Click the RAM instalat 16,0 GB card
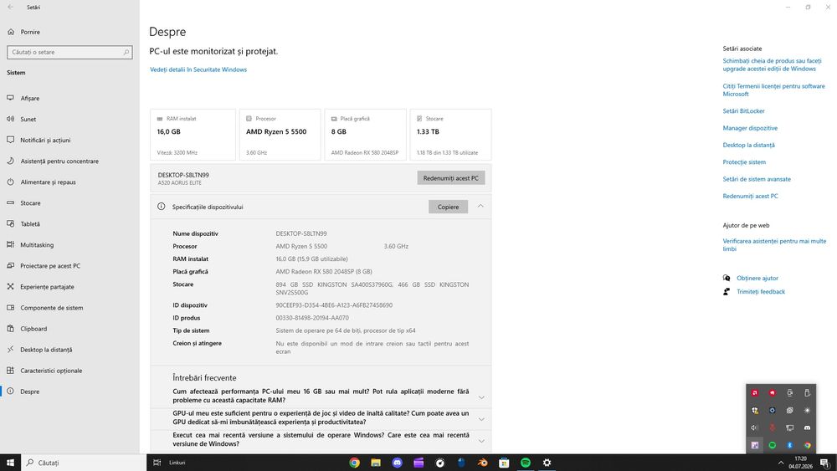Image resolution: width=837 pixels, height=471 pixels. (193, 135)
